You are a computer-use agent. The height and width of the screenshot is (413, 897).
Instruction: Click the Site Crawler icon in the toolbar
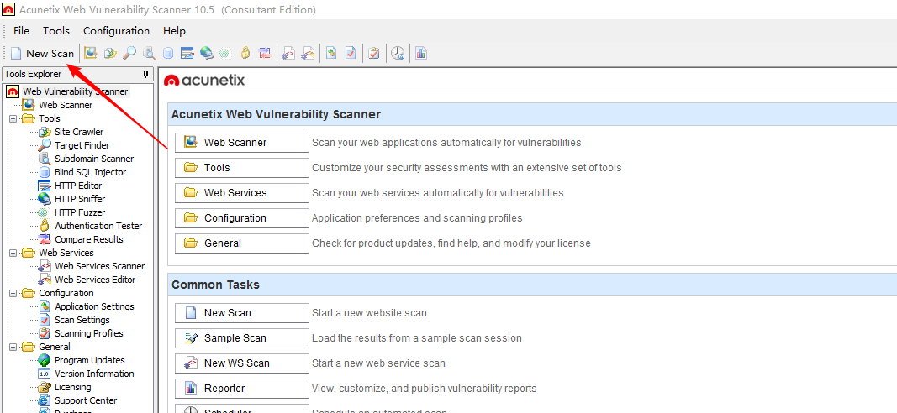point(109,53)
